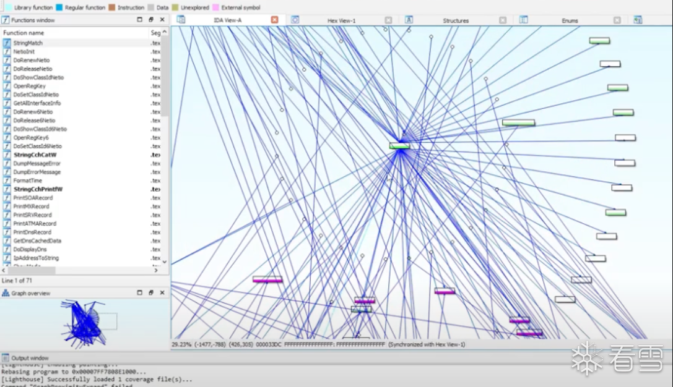Screen dimensions: 673x387
Task: Maximize the Graph overview panel
Action: point(139,292)
